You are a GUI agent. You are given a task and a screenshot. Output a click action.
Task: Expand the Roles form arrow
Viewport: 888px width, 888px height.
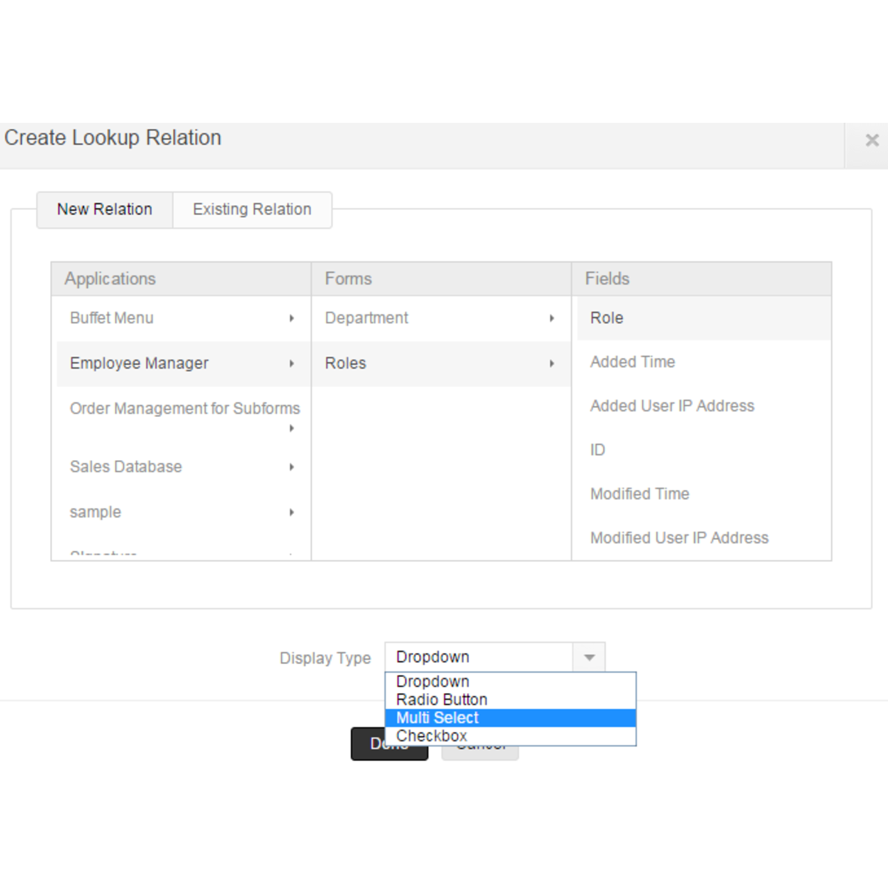(552, 363)
